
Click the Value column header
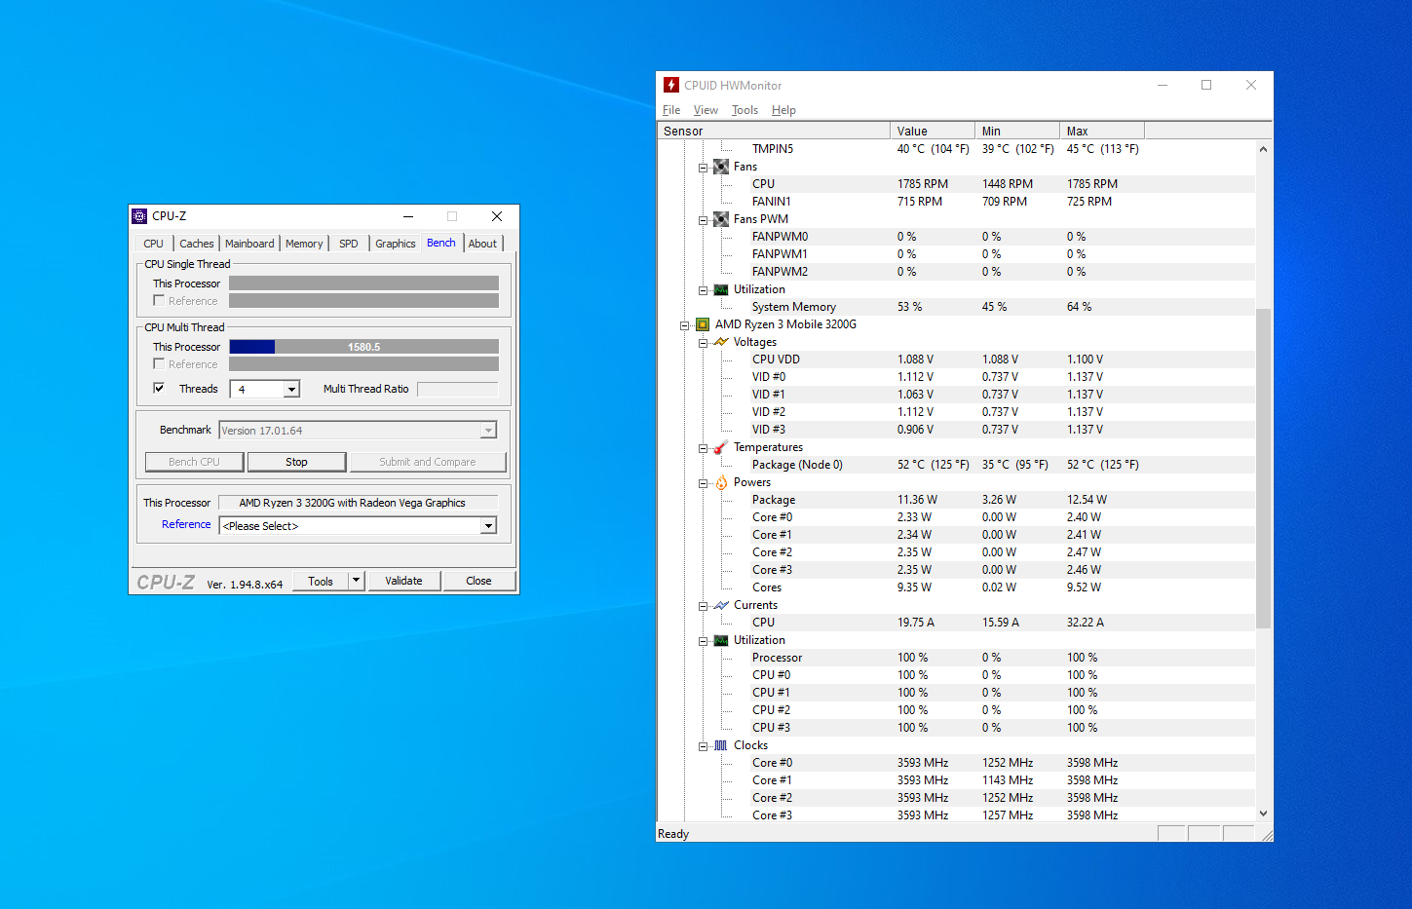933,131
